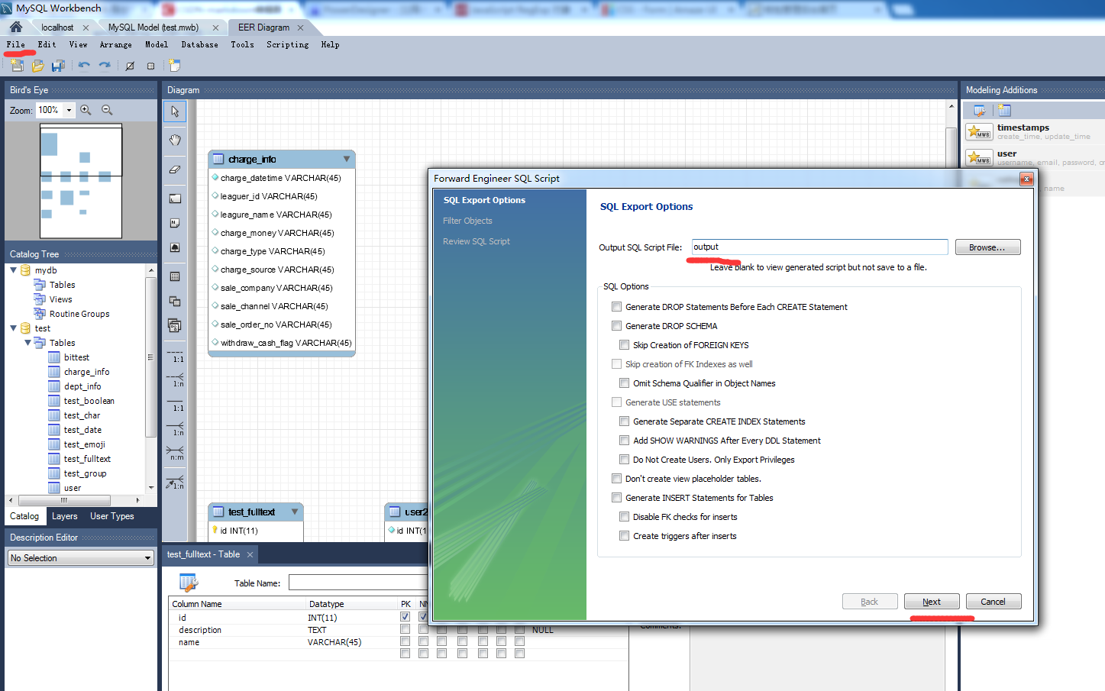Switch to the Layers tab

pos(64,516)
